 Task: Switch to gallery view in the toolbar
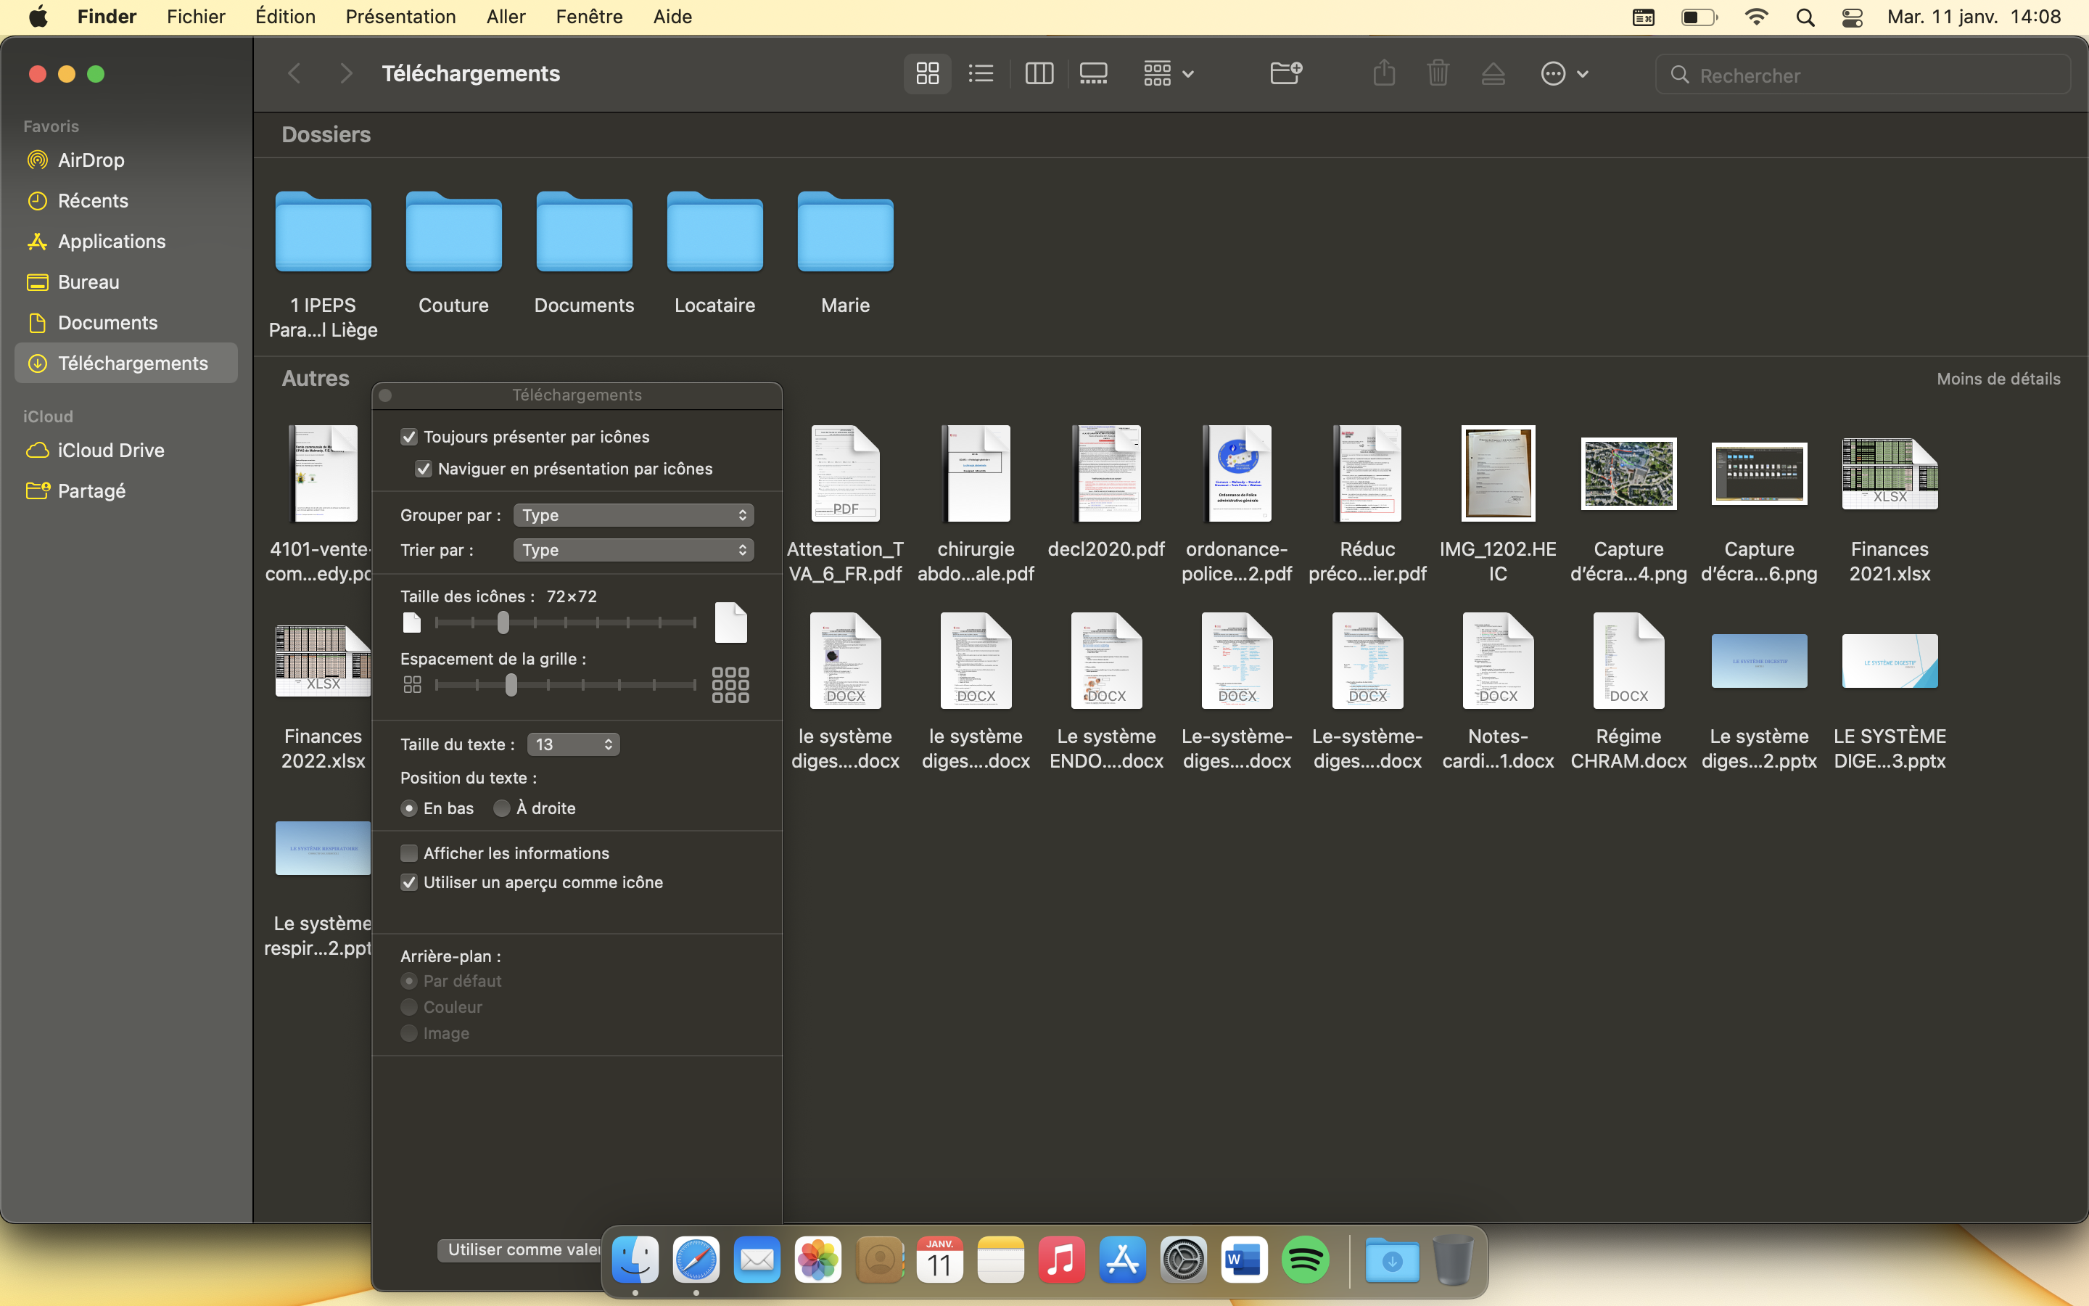click(x=1093, y=73)
